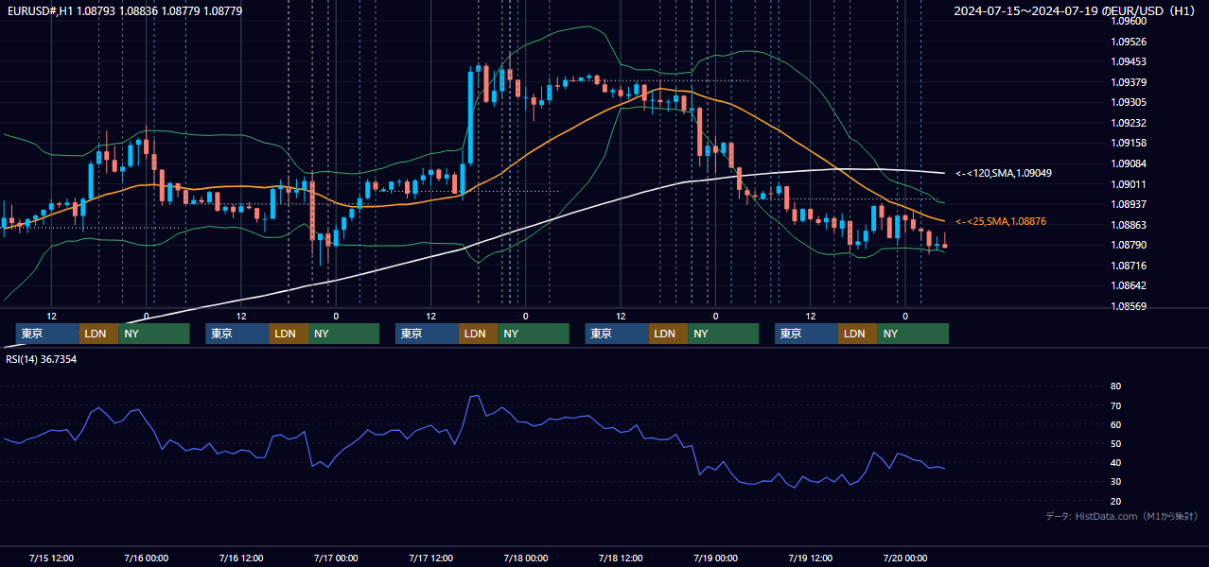Viewport: 1209px width, 567px height.
Task: Click price level 1.08569 on axis
Action: point(1128,306)
